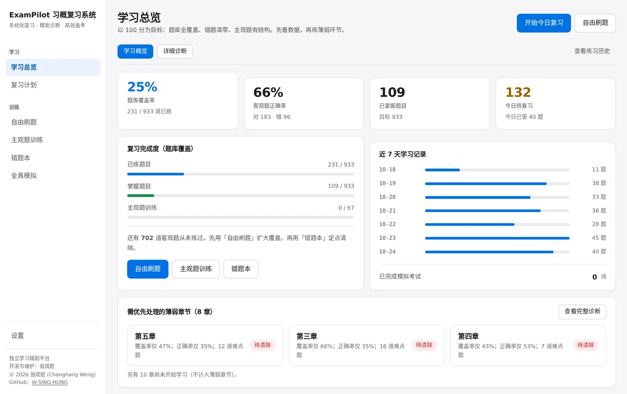Click the 开始今日复习 button
This screenshot has height=394, width=627.
coord(544,23)
